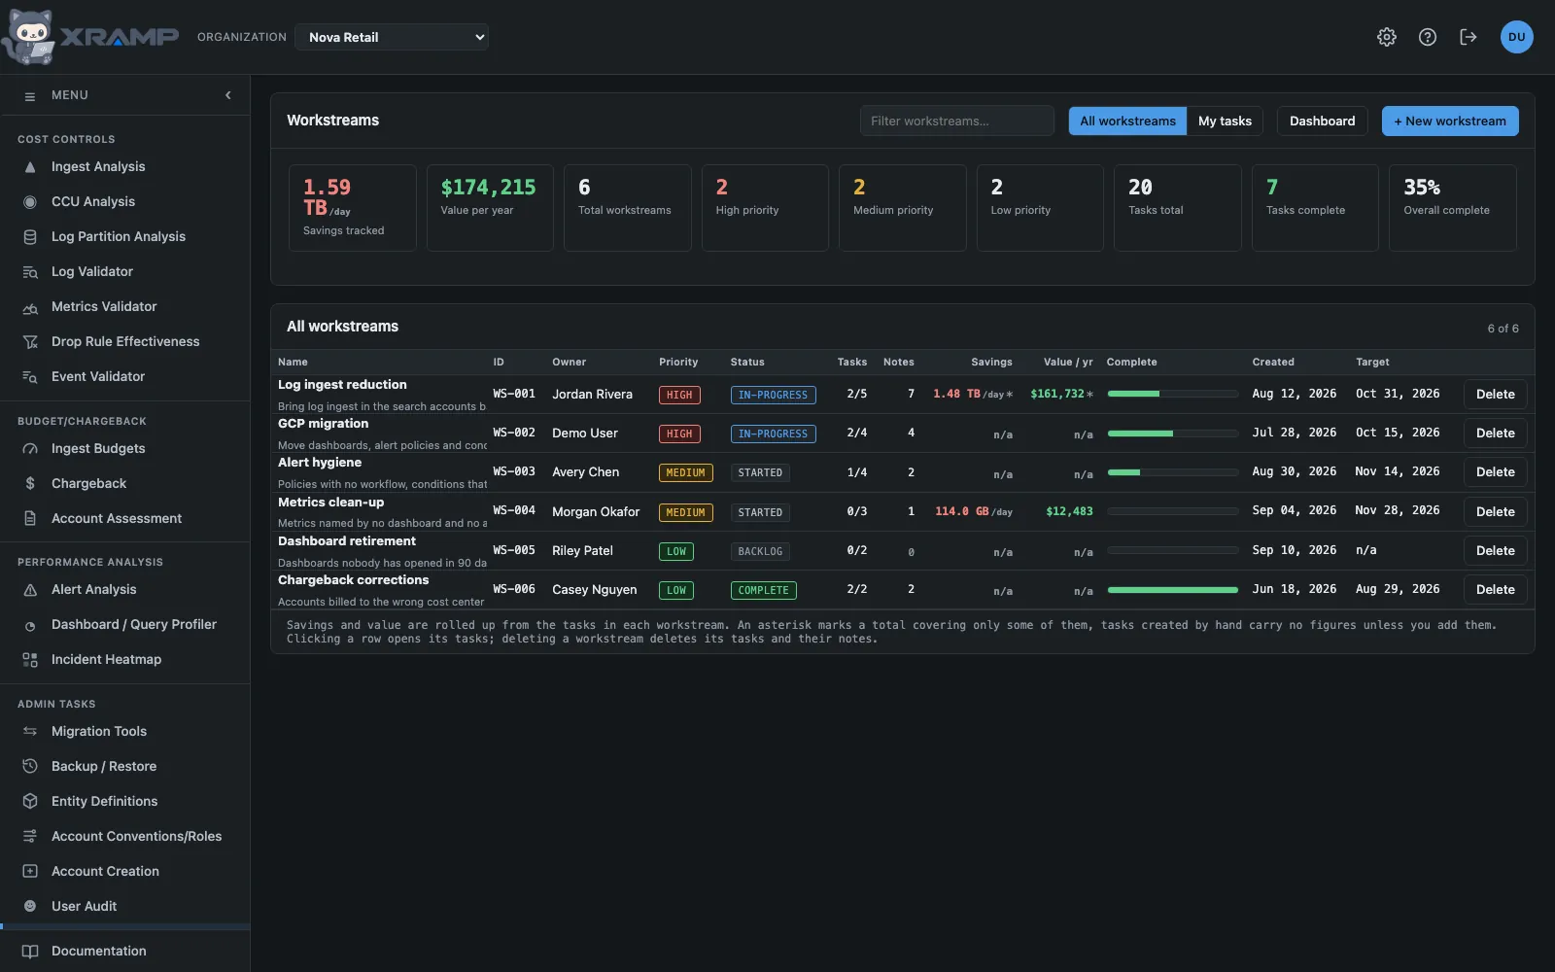Viewport: 1555px width, 972px height.
Task: Click the Backup / Restore icon
Action: click(30, 767)
